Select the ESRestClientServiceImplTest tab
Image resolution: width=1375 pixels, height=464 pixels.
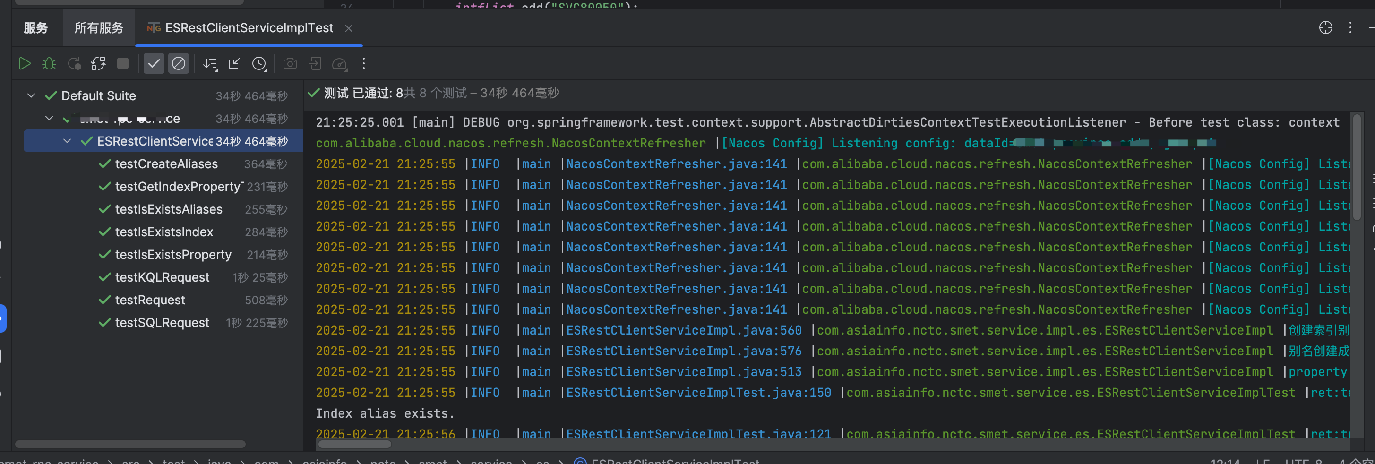[x=249, y=28]
